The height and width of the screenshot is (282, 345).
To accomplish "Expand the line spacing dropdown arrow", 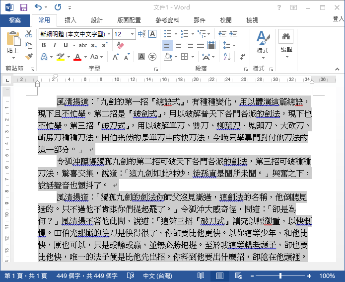I will [234, 45].
